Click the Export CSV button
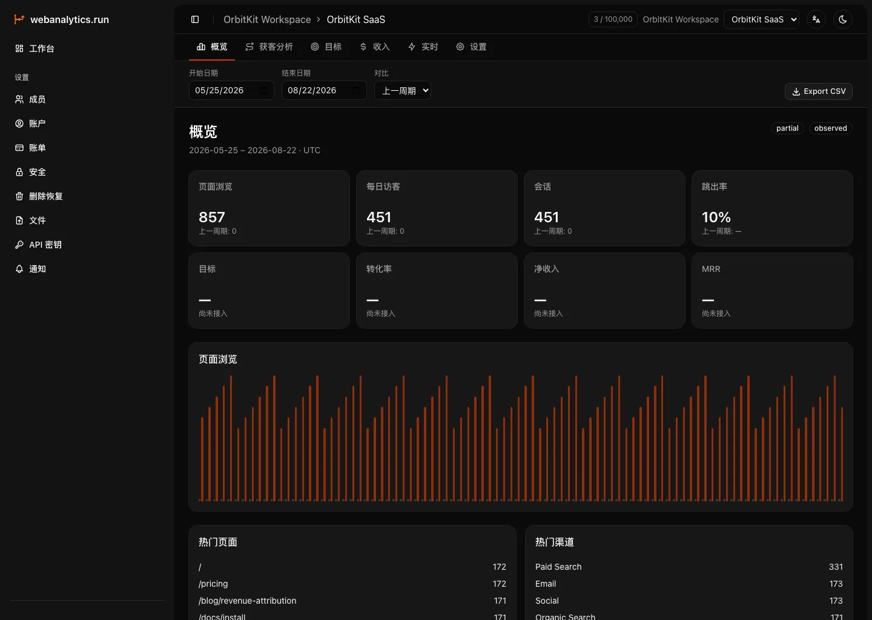Image resolution: width=872 pixels, height=620 pixels. (x=819, y=91)
